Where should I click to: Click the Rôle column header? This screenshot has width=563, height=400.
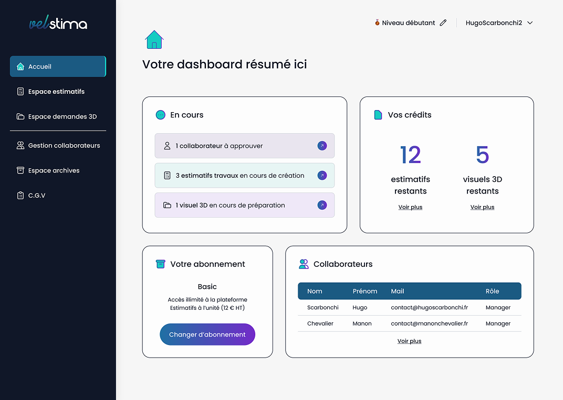[x=492, y=291]
